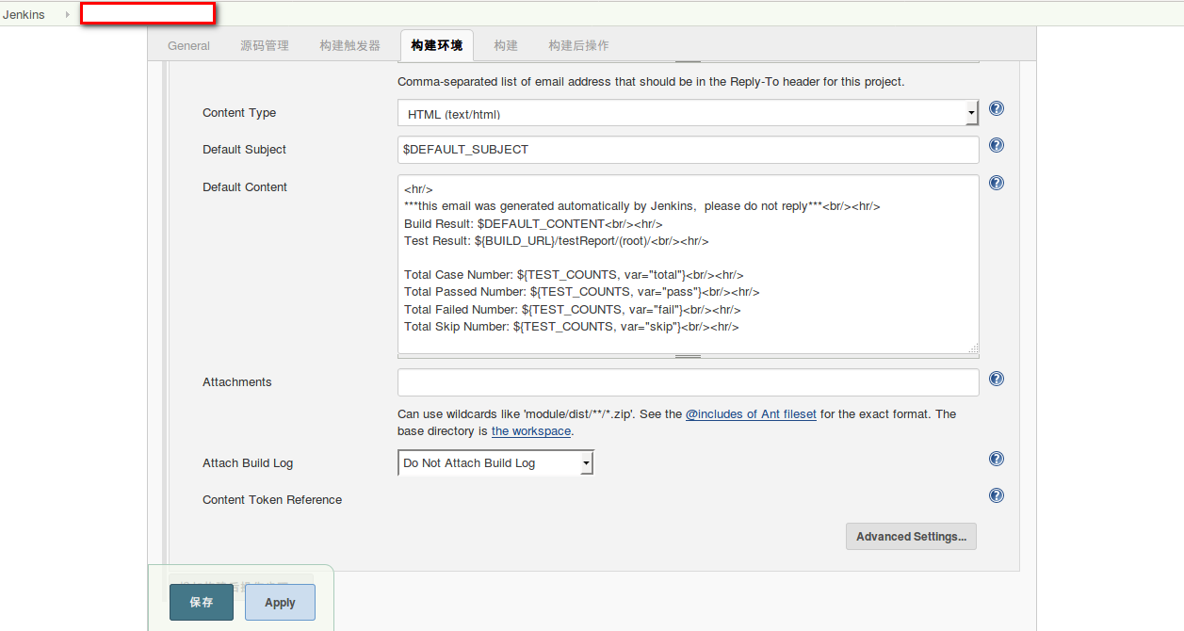Click the 'Default Subject' label

pos(244,150)
